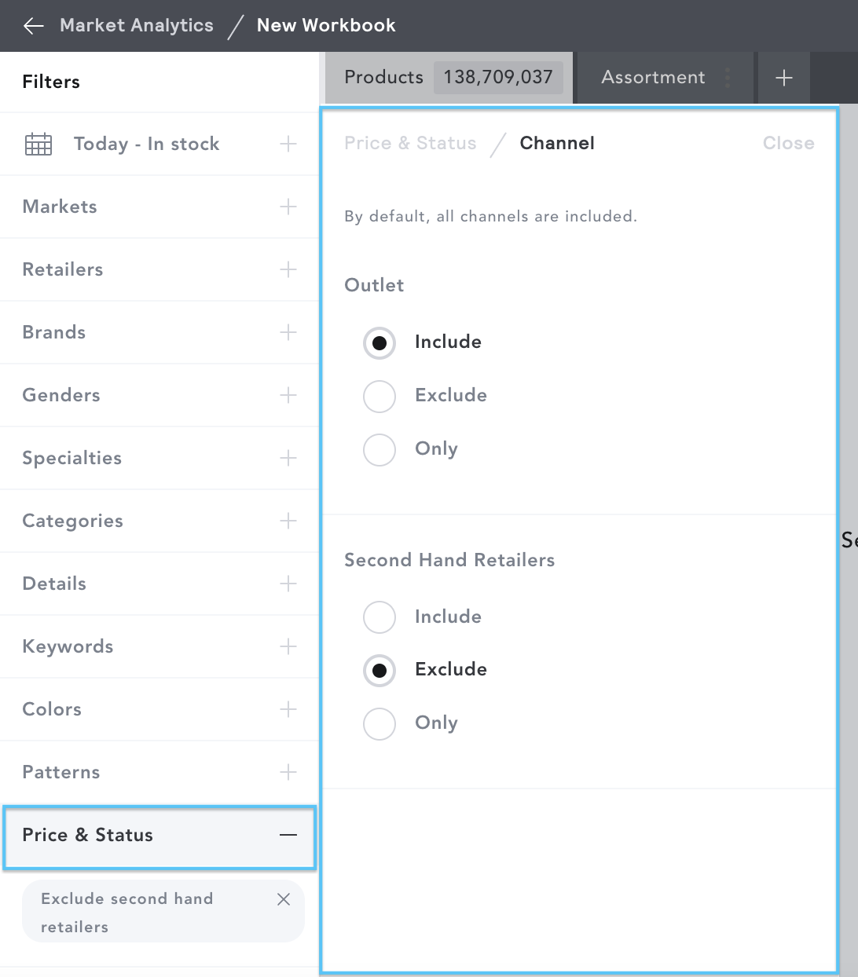Expand the Categories filter section
This screenshot has width=858, height=977.
point(159,521)
